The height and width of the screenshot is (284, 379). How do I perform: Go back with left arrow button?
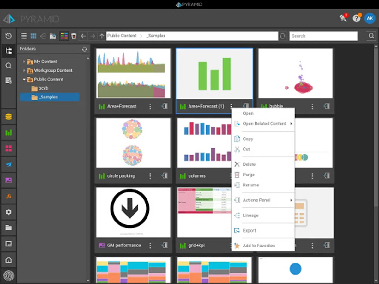(83, 36)
